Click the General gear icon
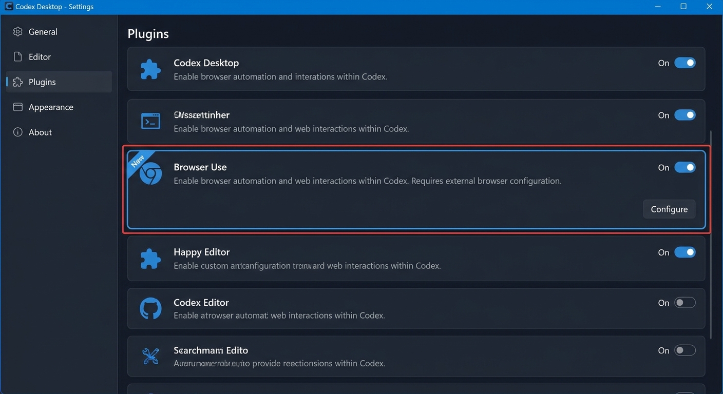The image size is (723, 394). coord(18,32)
